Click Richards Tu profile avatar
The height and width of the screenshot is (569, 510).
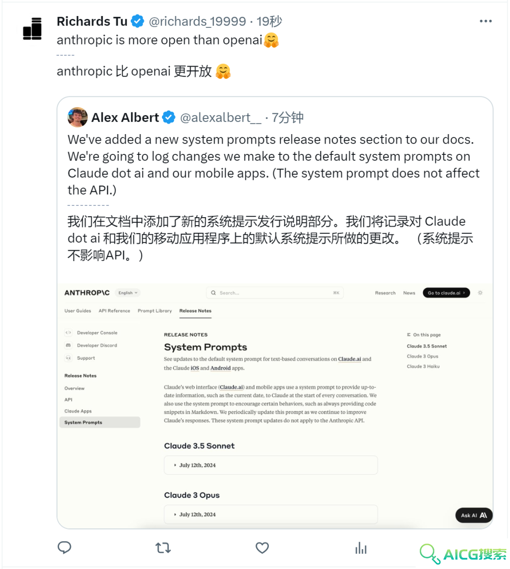pyautogui.click(x=32, y=28)
